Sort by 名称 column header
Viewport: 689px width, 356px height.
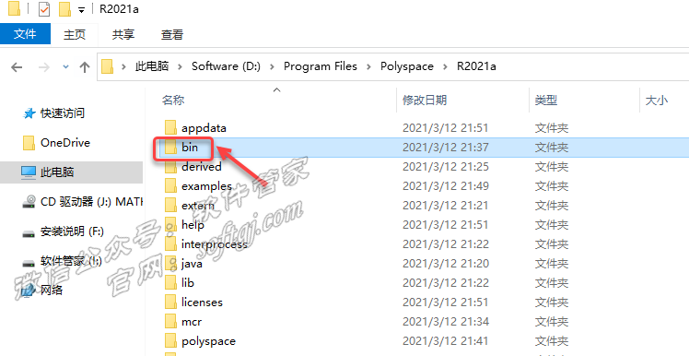pyautogui.click(x=173, y=101)
